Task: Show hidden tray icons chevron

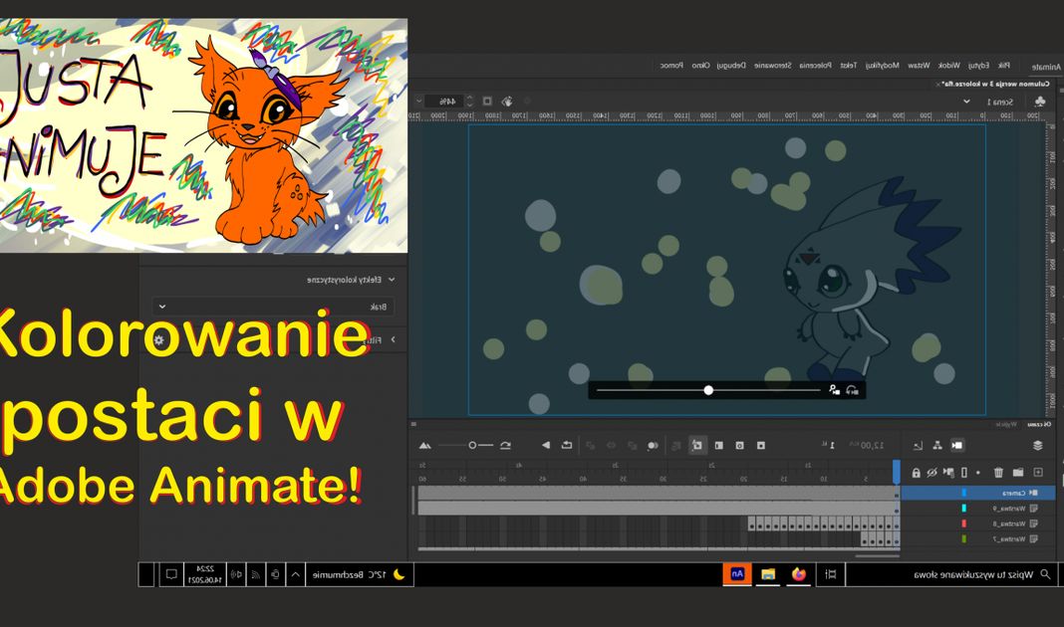Action: pyautogui.click(x=295, y=574)
